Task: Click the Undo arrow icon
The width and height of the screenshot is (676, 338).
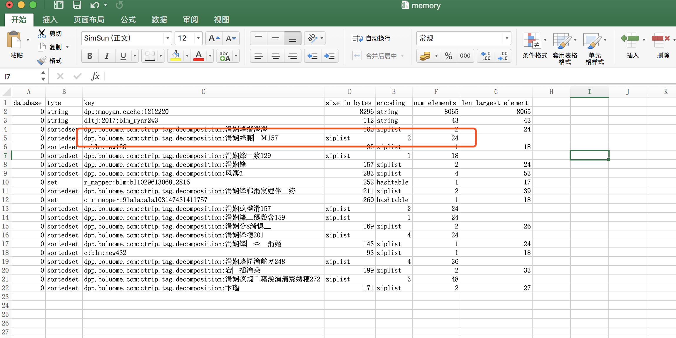Action: 94,5
